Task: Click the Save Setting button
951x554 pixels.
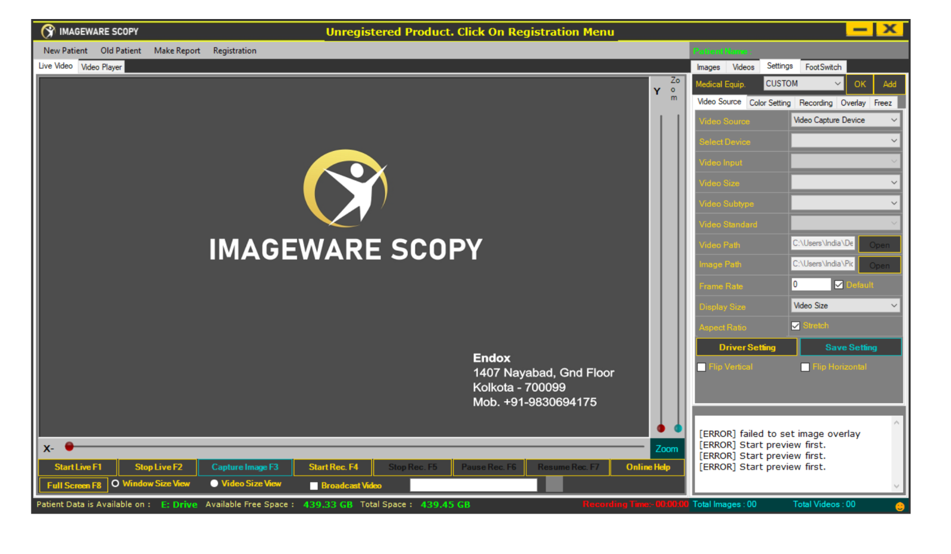Action: coord(851,347)
